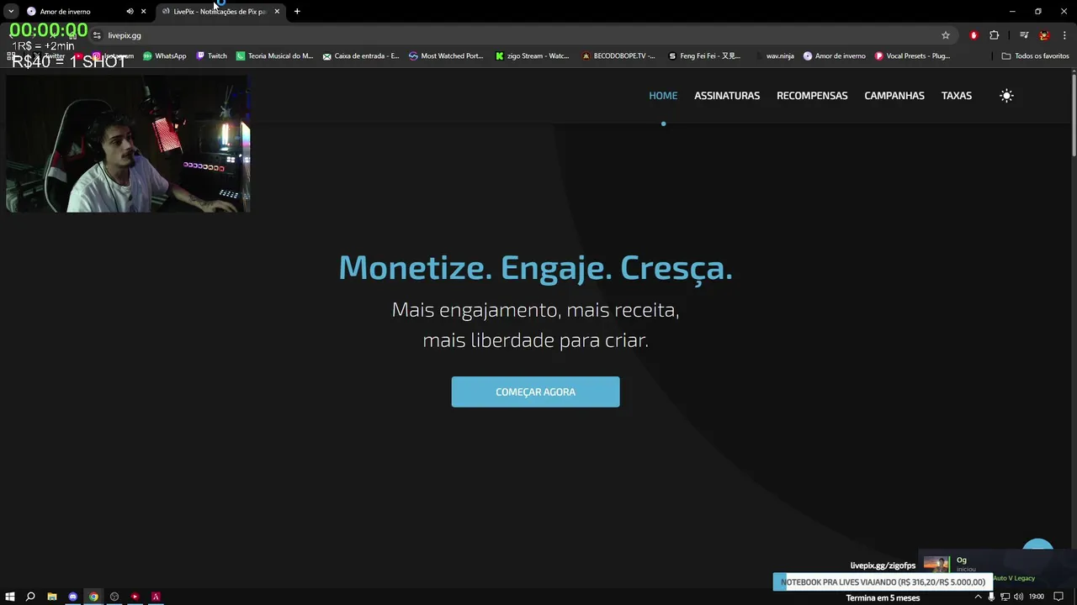Open the Vocal Presets - Plug... bookmark
This screenshot has height=605, width=1077.
coord(913,56)
